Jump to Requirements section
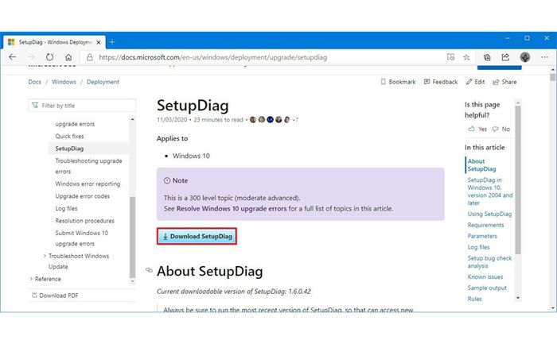The width and height of the screenshot is (557, 344). click(485, 225)
